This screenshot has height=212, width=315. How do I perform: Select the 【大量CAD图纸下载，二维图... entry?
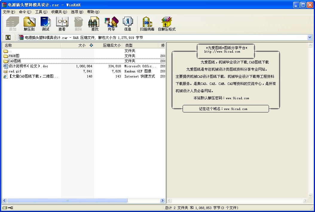[33, 76]
